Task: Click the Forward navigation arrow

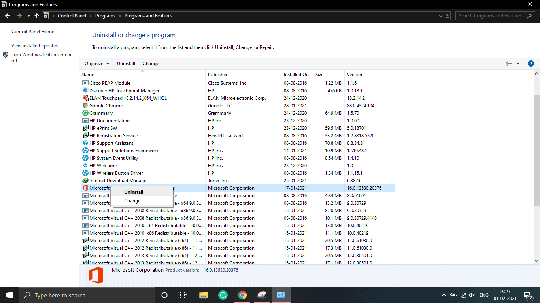Action: [19, 16]
